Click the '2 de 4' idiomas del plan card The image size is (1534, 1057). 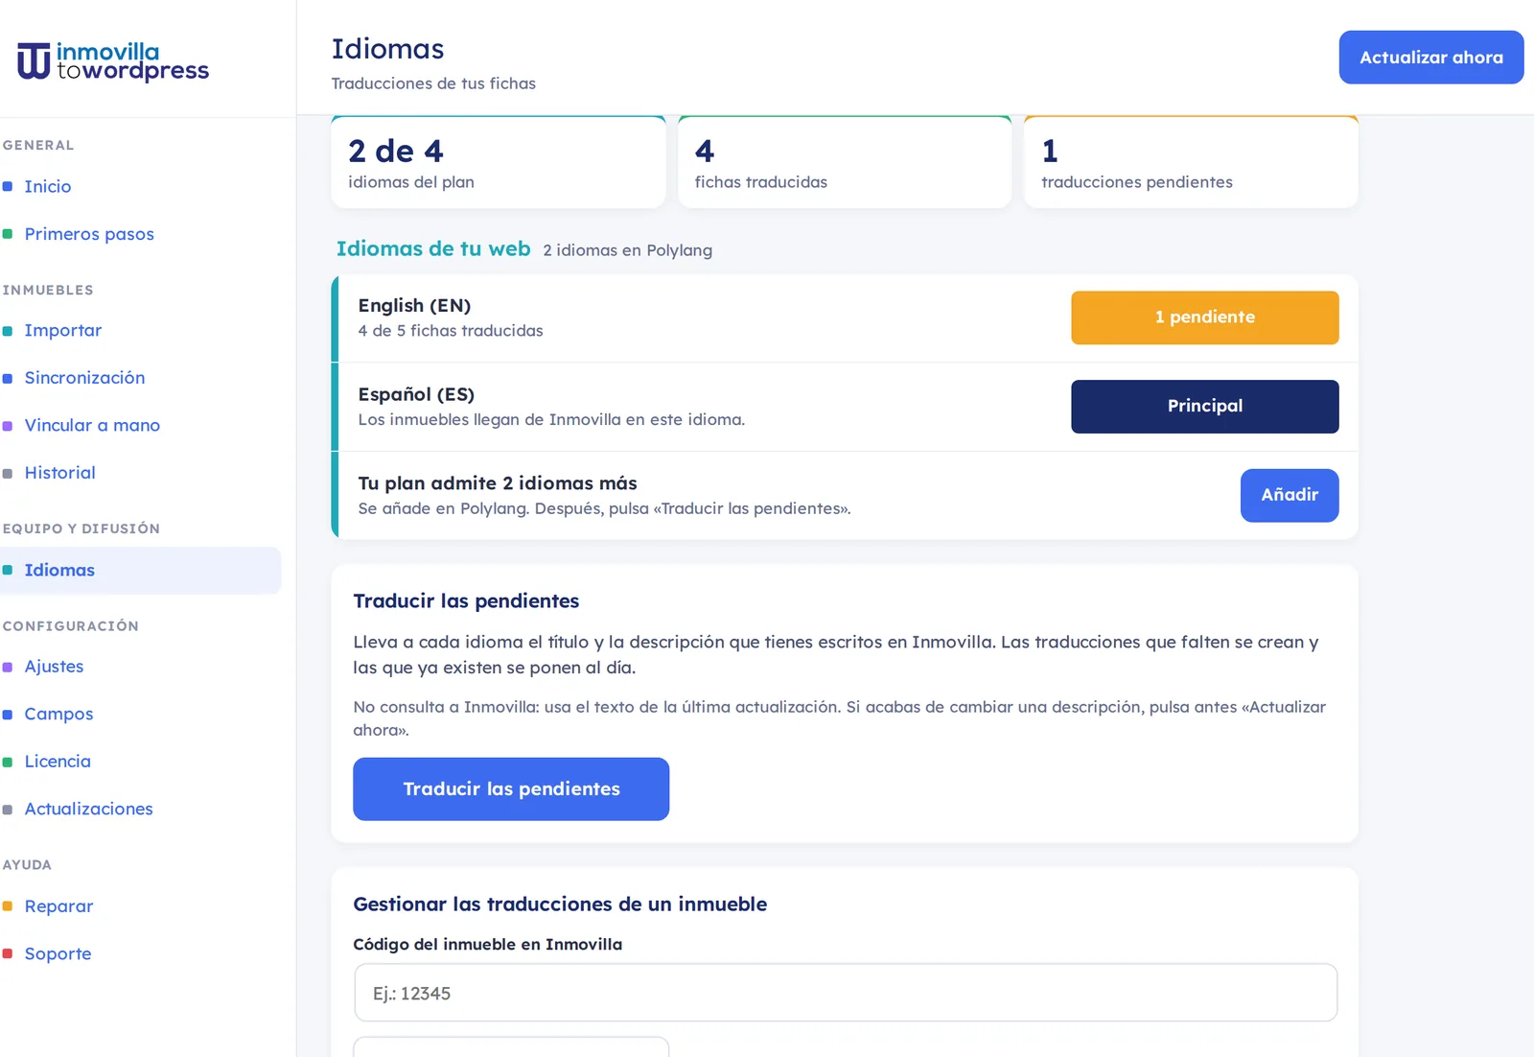(x=499, y=162)
